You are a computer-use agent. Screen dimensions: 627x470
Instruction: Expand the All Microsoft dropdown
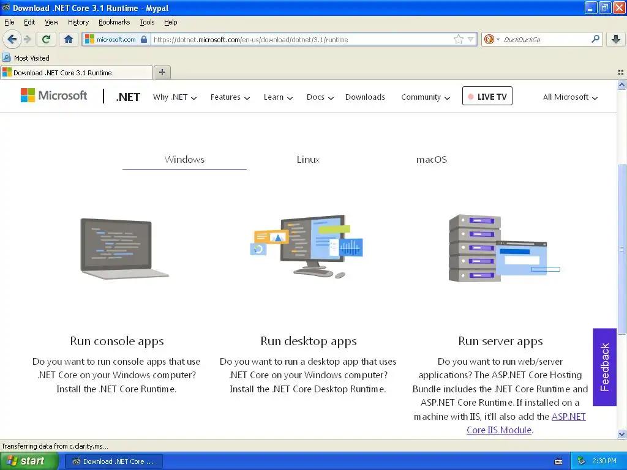570,97
